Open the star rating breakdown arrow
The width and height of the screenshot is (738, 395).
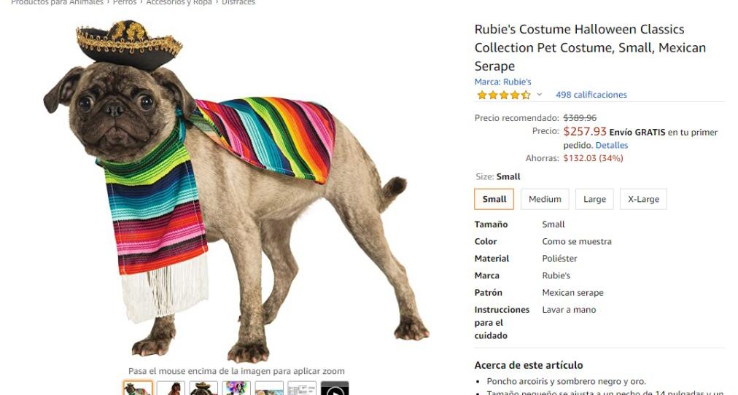(x=540, y=95)
